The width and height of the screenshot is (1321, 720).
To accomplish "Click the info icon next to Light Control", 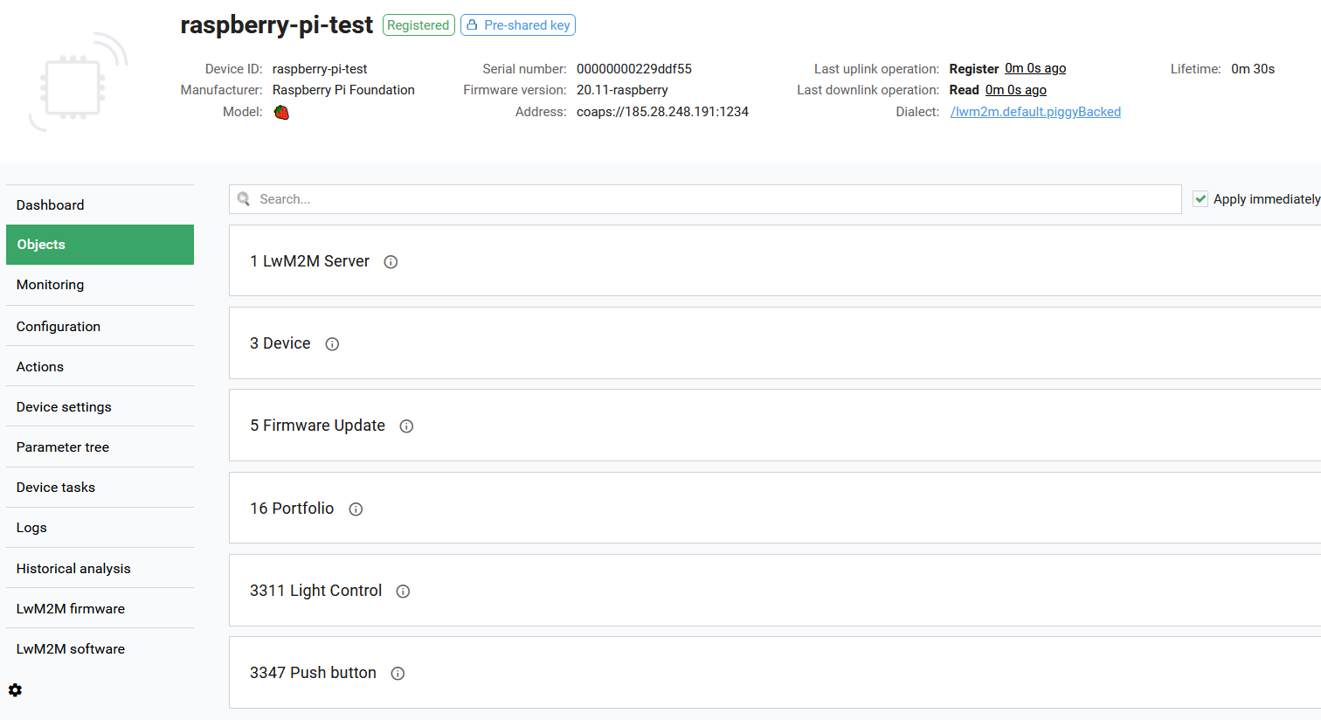I will click(403, 592).
